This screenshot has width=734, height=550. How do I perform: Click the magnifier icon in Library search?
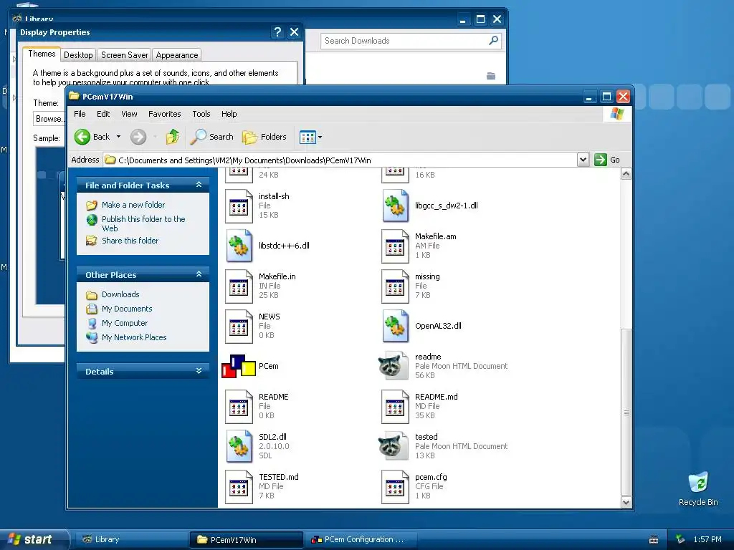[493, 41]
